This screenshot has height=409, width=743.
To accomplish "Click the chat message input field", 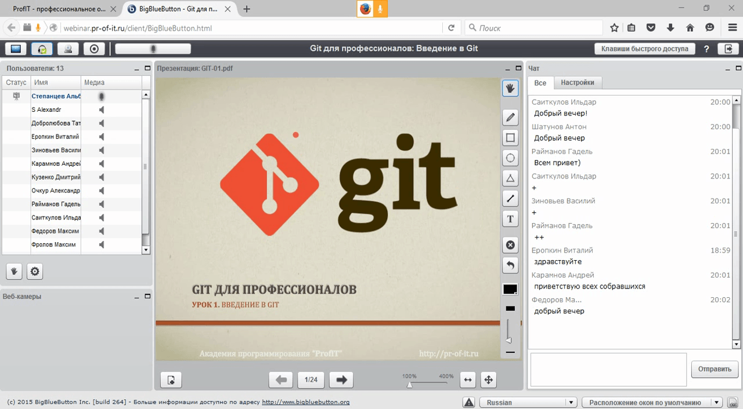I will (608, 369).
